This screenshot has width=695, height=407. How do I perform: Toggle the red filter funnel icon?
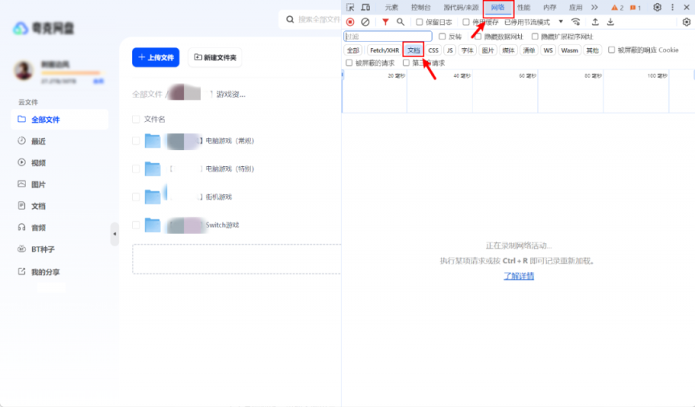pos(385,22)
